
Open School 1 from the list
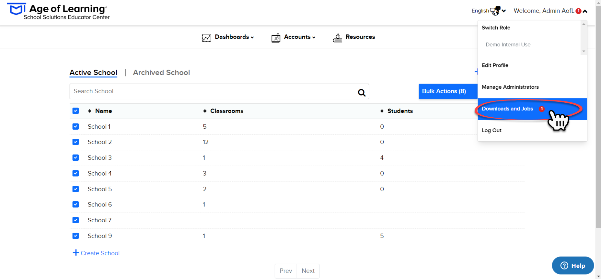click(x=99, y=127)
